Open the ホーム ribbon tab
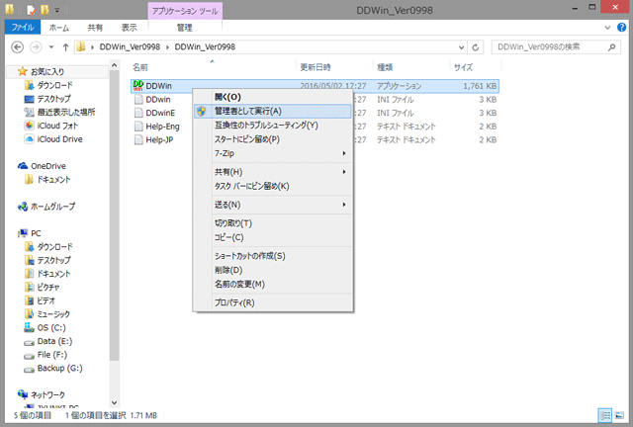The width and height of the screenshot is (633, 427). point(59,28)
